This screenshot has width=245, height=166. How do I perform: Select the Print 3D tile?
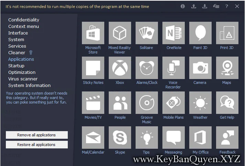click(x=227, y=33)
